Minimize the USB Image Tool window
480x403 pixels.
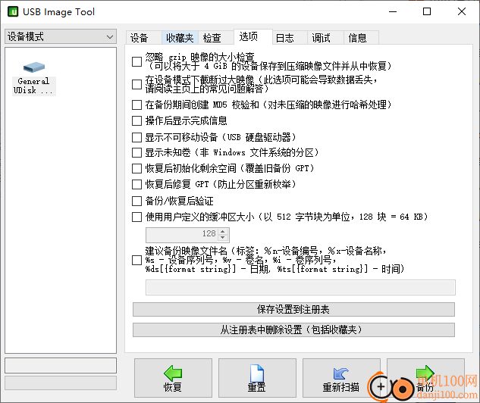[x=393, y=11]
